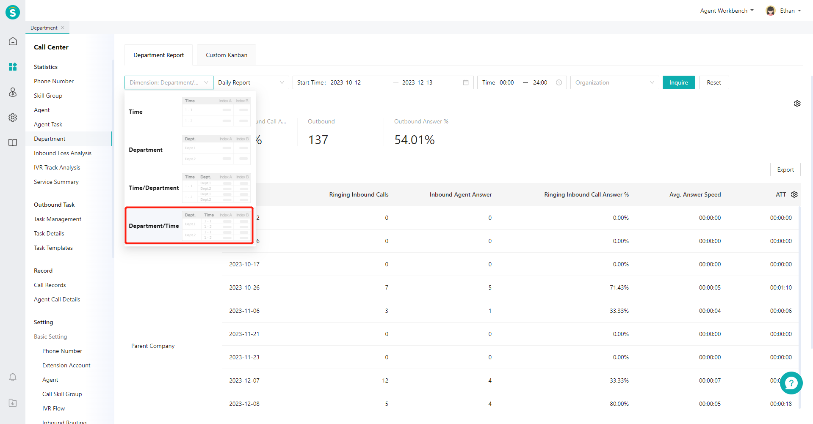
Task: Open Phone Number under Statistics
Action: (54, 81)
